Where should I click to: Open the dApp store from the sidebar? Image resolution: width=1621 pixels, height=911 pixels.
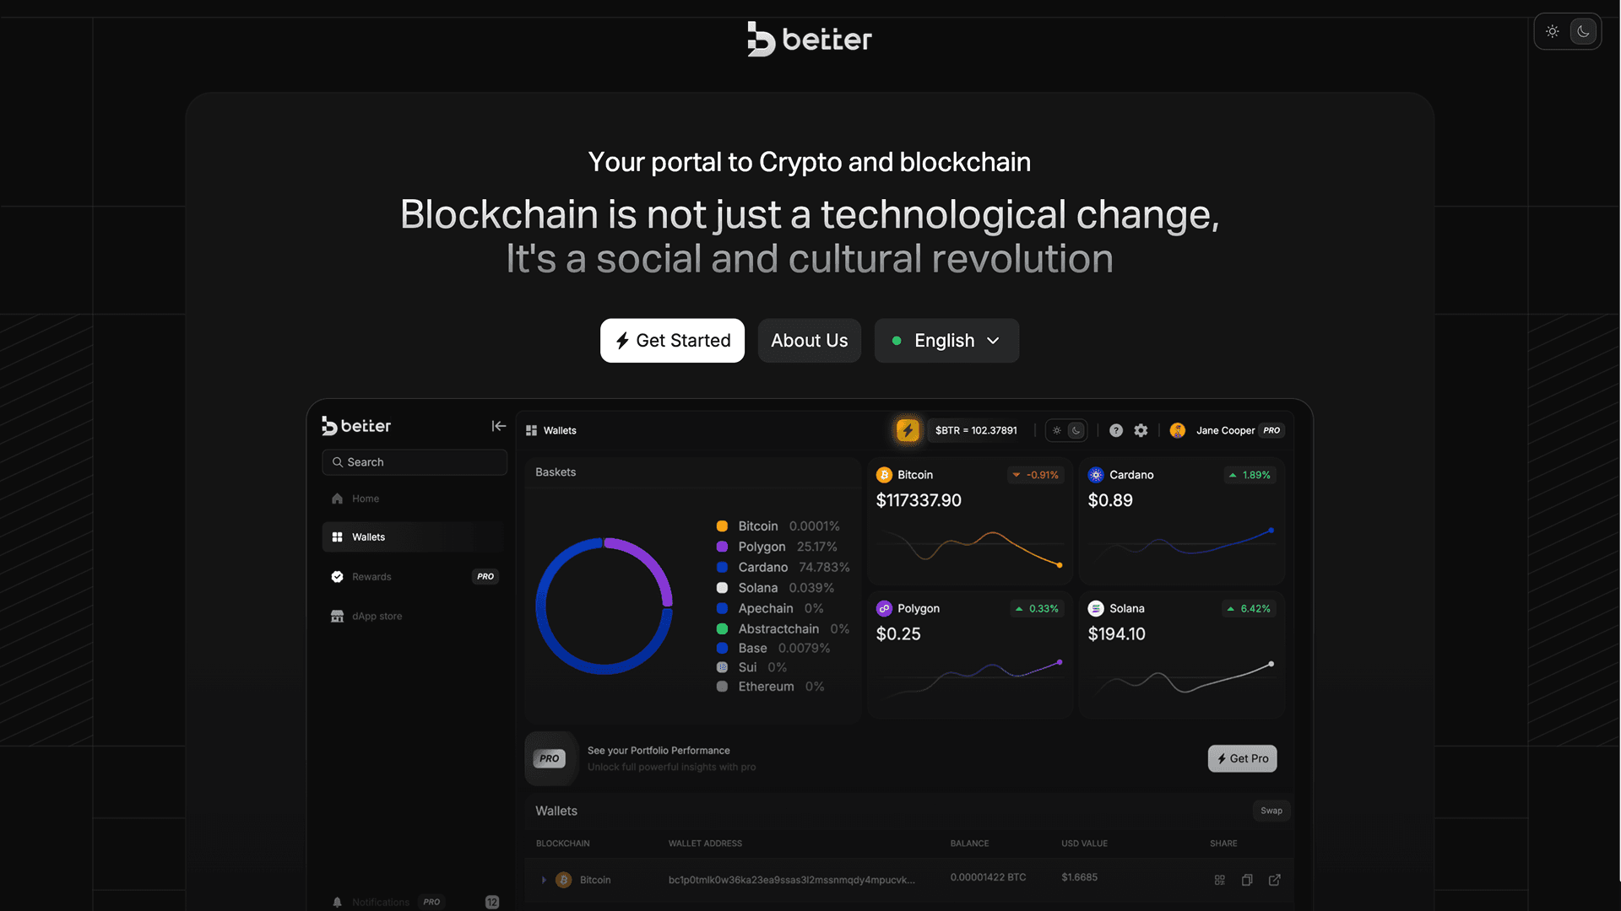click(x=337, y=616)
